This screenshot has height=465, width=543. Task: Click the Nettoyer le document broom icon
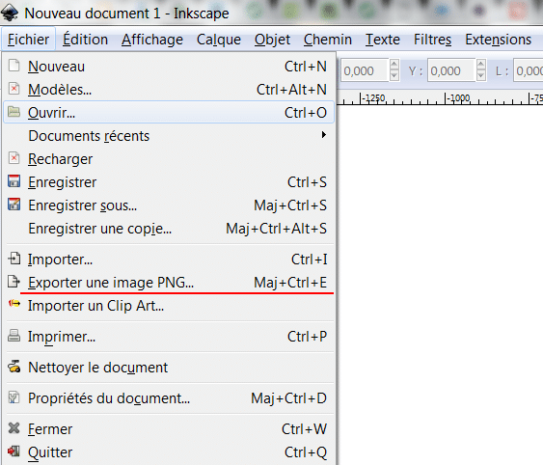pos(14,367)
